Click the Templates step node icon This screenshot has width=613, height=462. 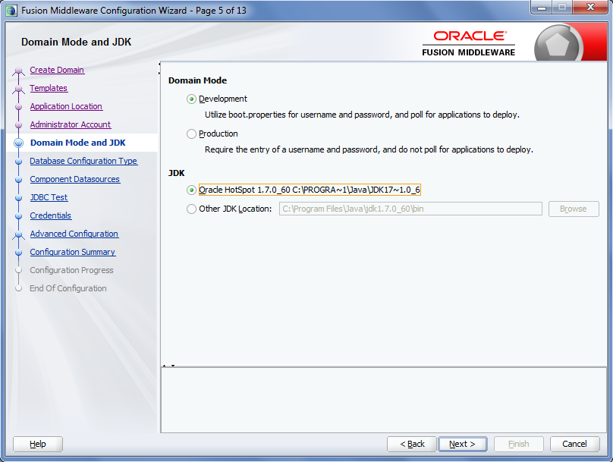18,89
